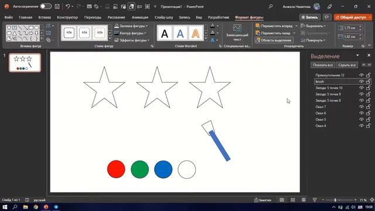Viewport: 375px width, 211px height.
Task: Hide the brush object with eye icon
Action: (361, 81)
